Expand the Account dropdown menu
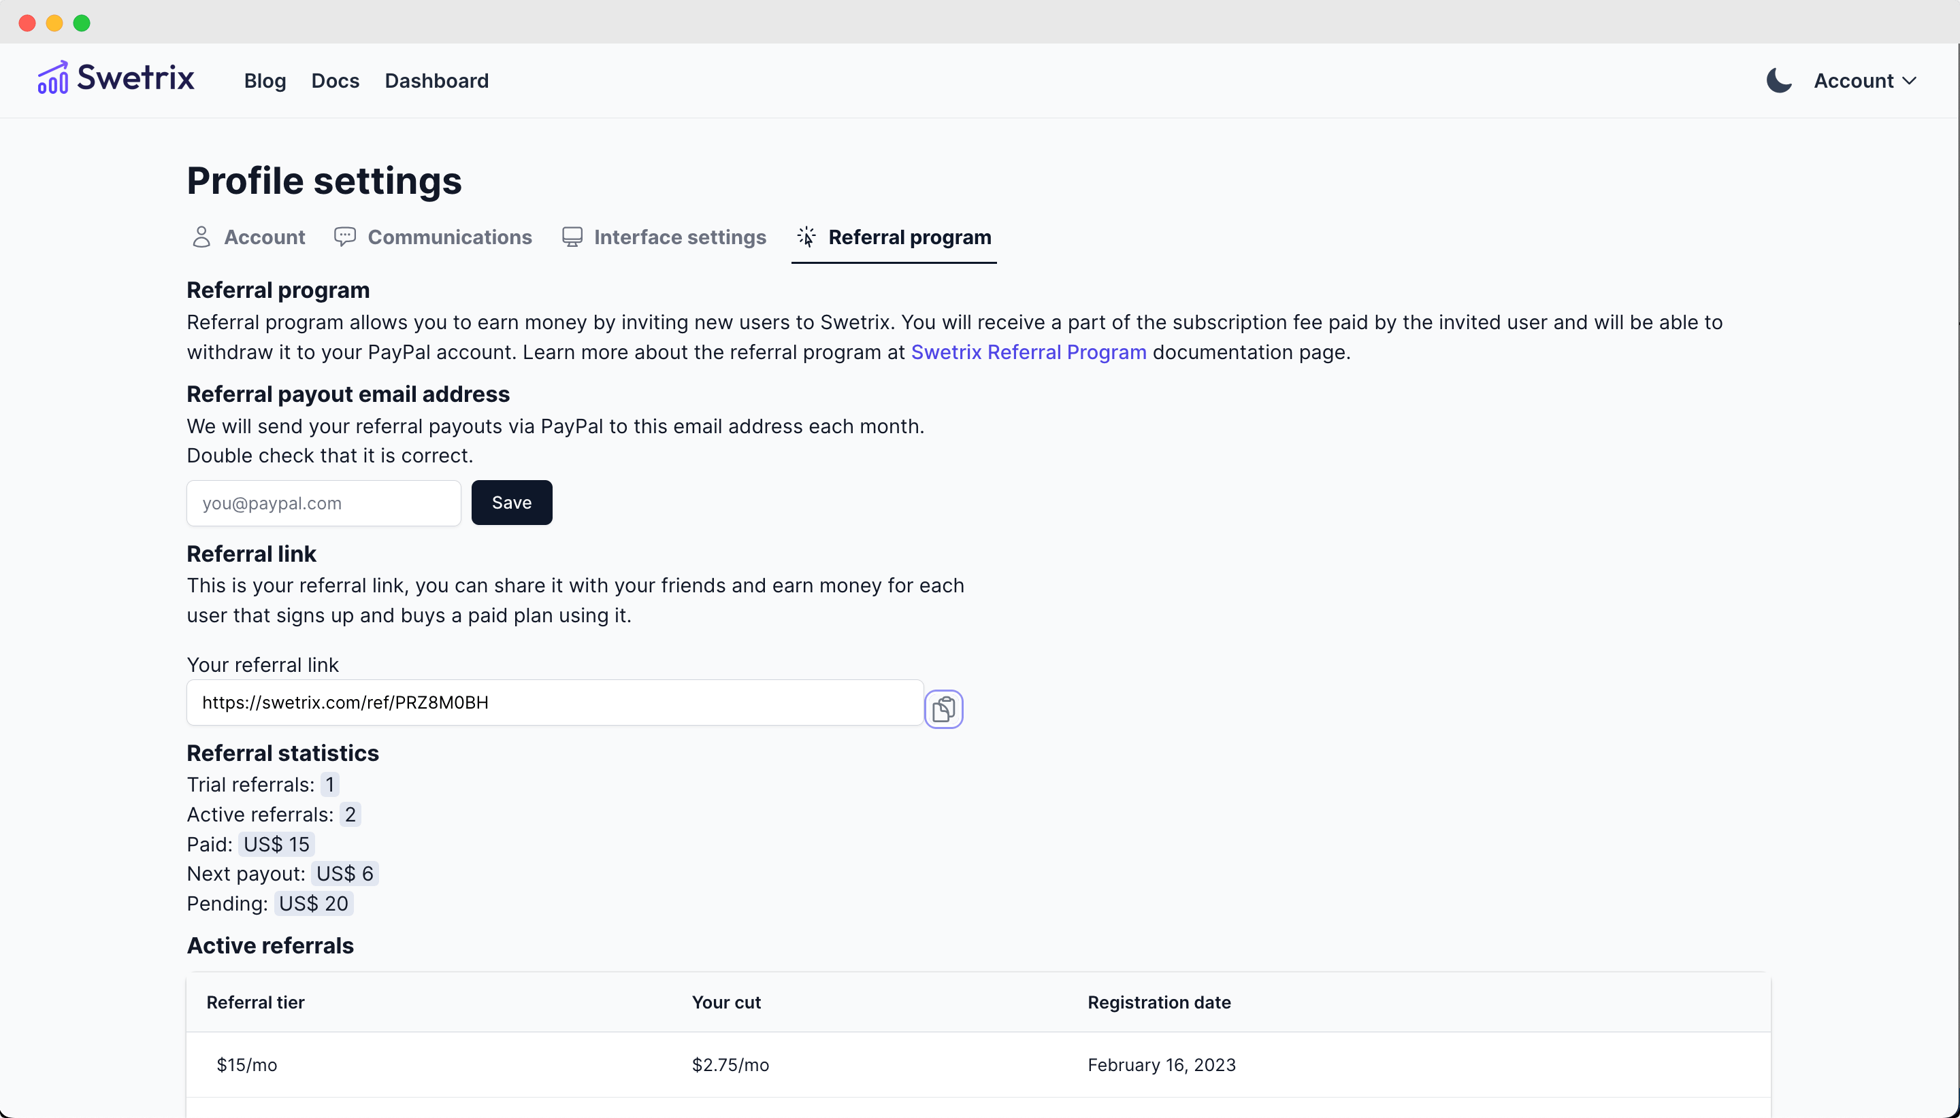The image size is (1960, 1118). (1853, 81)
